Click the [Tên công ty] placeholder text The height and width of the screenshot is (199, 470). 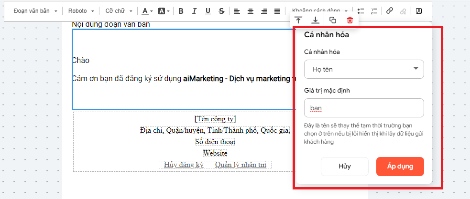(215, 119)
